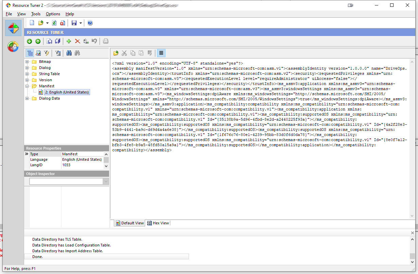Click the binoculars Find icon
The width and height of the screenshot is (418, 274).
coord(69,53)
